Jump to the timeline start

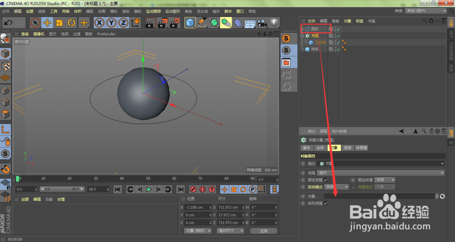click(117, 190)
